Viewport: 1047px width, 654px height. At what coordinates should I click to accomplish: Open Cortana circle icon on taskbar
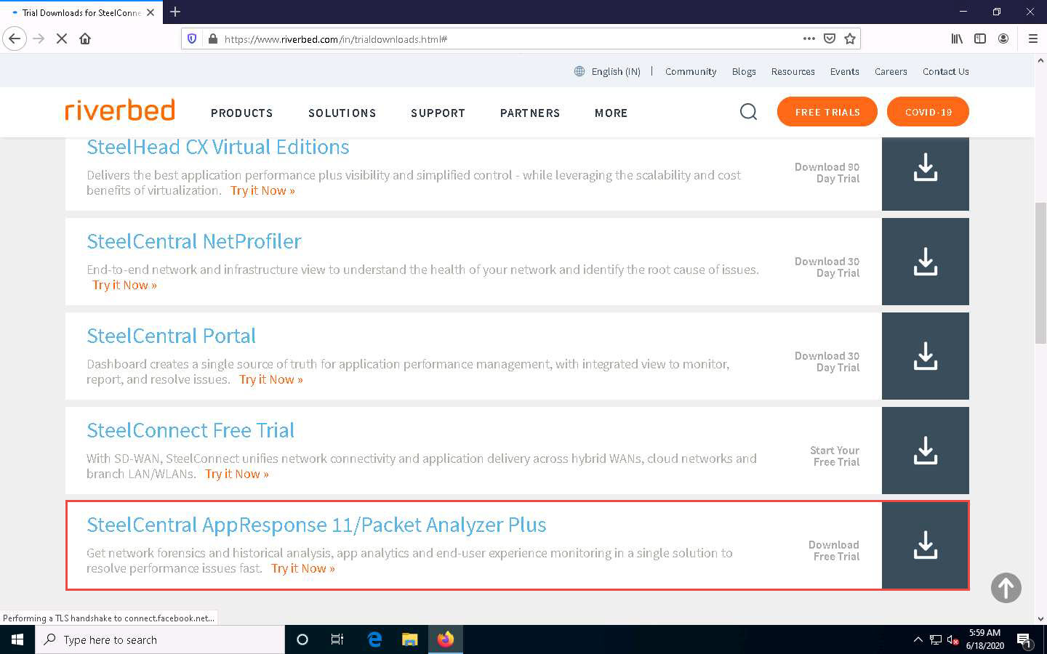302,639
